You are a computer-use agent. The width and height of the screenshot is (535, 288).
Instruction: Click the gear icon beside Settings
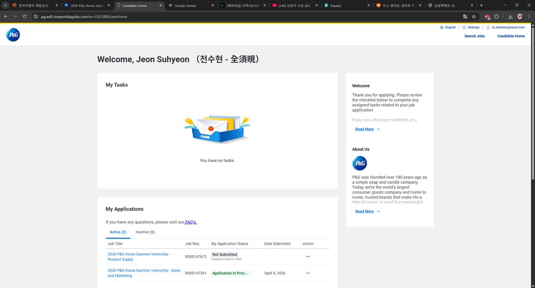(x=464, y=28)
